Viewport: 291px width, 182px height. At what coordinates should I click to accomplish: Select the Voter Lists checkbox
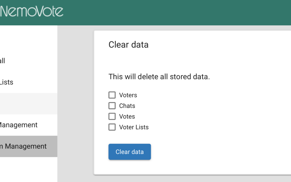[112, 127]
